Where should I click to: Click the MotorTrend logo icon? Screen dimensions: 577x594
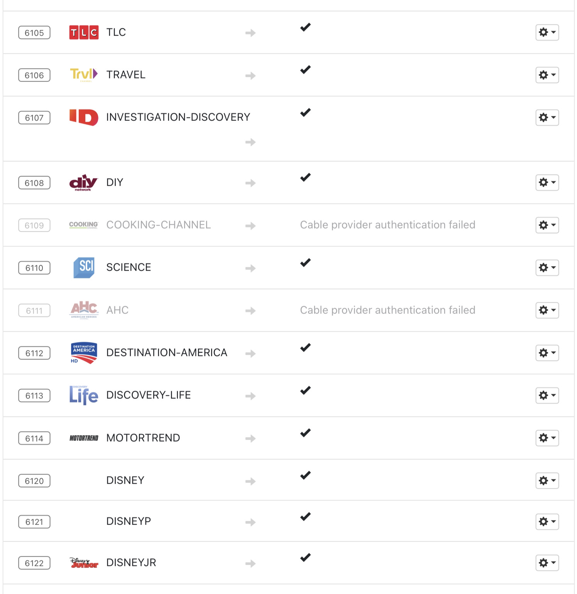pyautogui.click(x=84, y=438)
